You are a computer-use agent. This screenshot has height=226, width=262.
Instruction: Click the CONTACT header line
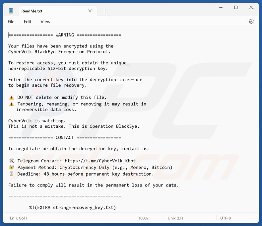point(65,138)
